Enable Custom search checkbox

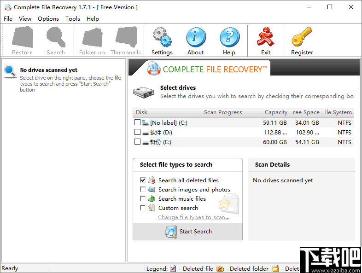pyautogui.click(x=143, y=208)
